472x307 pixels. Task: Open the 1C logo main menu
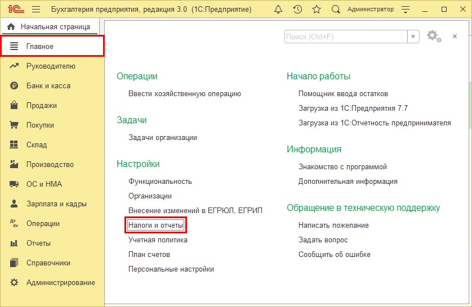(16, 10)
